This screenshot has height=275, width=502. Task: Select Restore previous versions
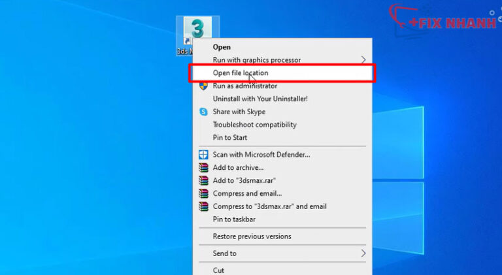(x=282, y=236)
